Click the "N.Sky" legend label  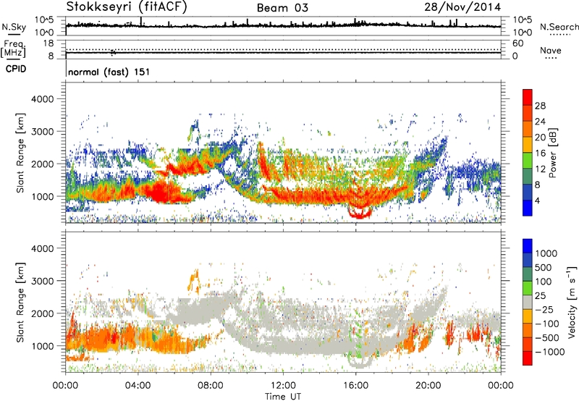14,27
